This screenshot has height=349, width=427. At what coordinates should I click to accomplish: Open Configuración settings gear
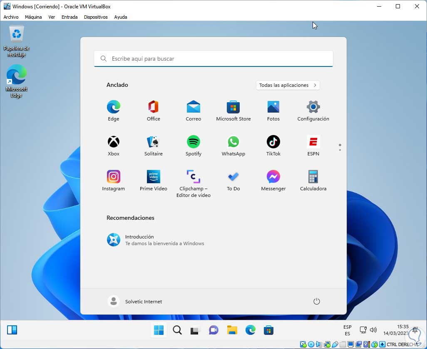(313, 111)
